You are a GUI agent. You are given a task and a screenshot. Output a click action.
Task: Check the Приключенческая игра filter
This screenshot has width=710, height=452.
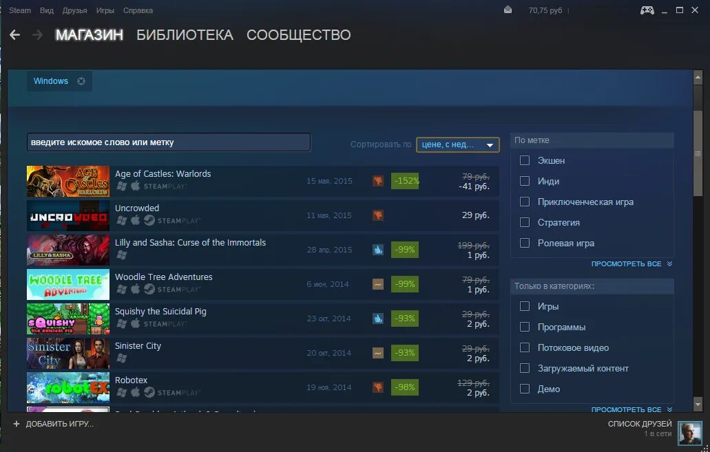click(x=525, y=202)
